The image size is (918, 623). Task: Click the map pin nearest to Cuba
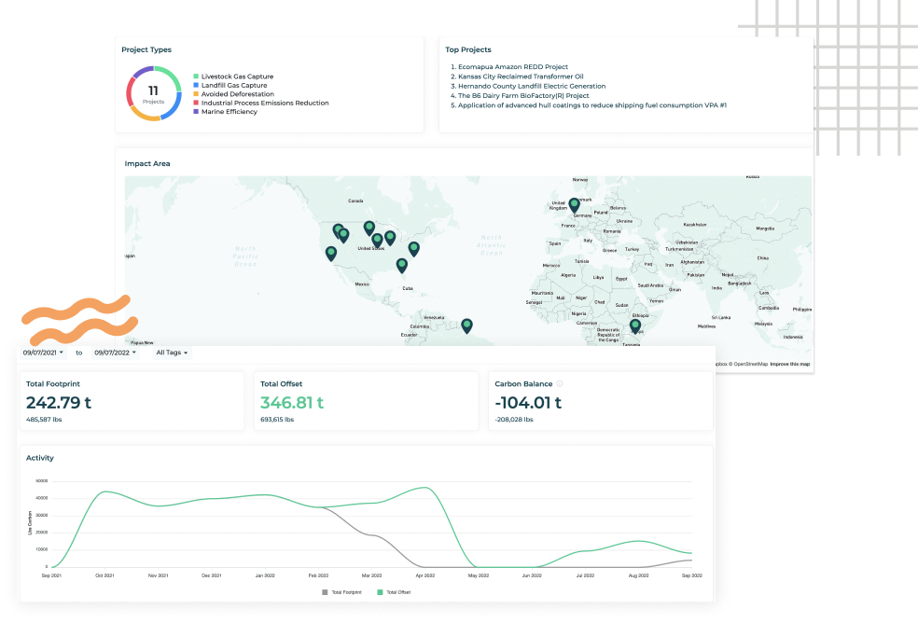pyautogui.click(x=402, y=265)
